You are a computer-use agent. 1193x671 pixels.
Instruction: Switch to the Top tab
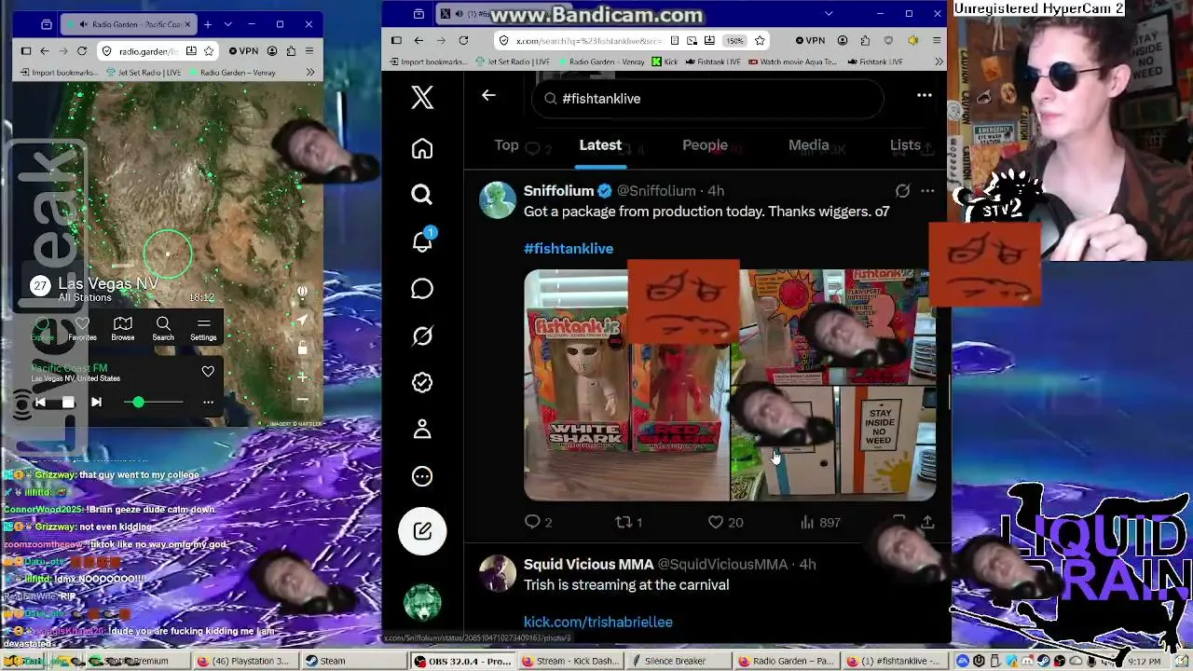point(506,144)
